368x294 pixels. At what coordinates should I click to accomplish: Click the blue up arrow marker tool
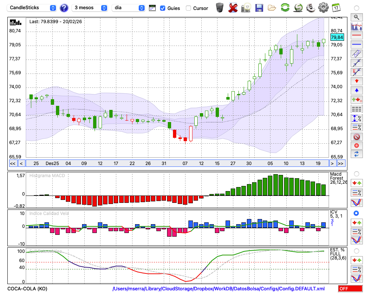[356, 90]
